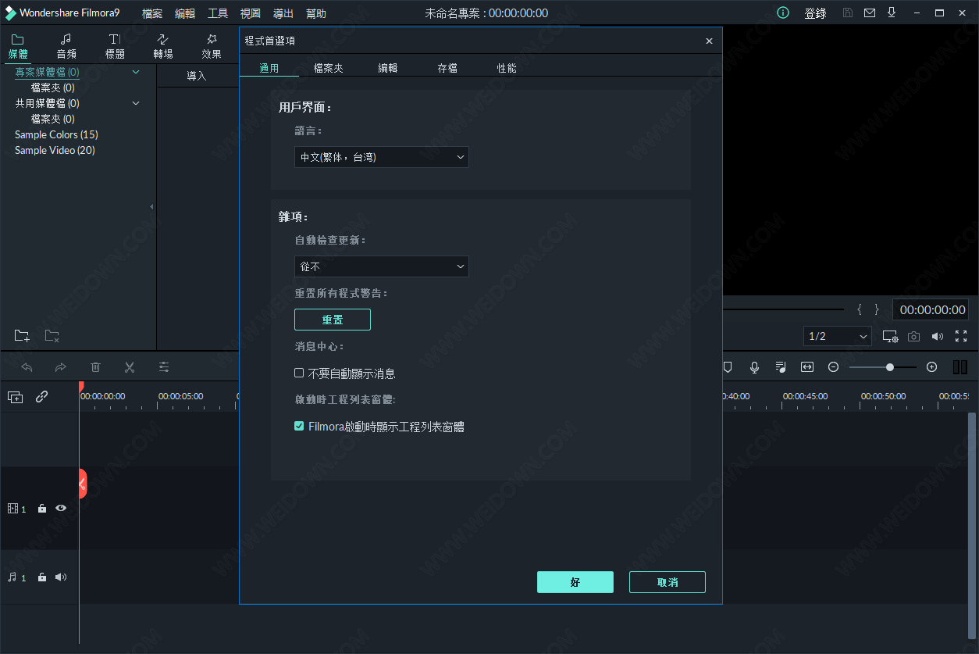Screen dimensions: 979x654
Task: Toggle audio track 1 lock
Action: (42, 577)
